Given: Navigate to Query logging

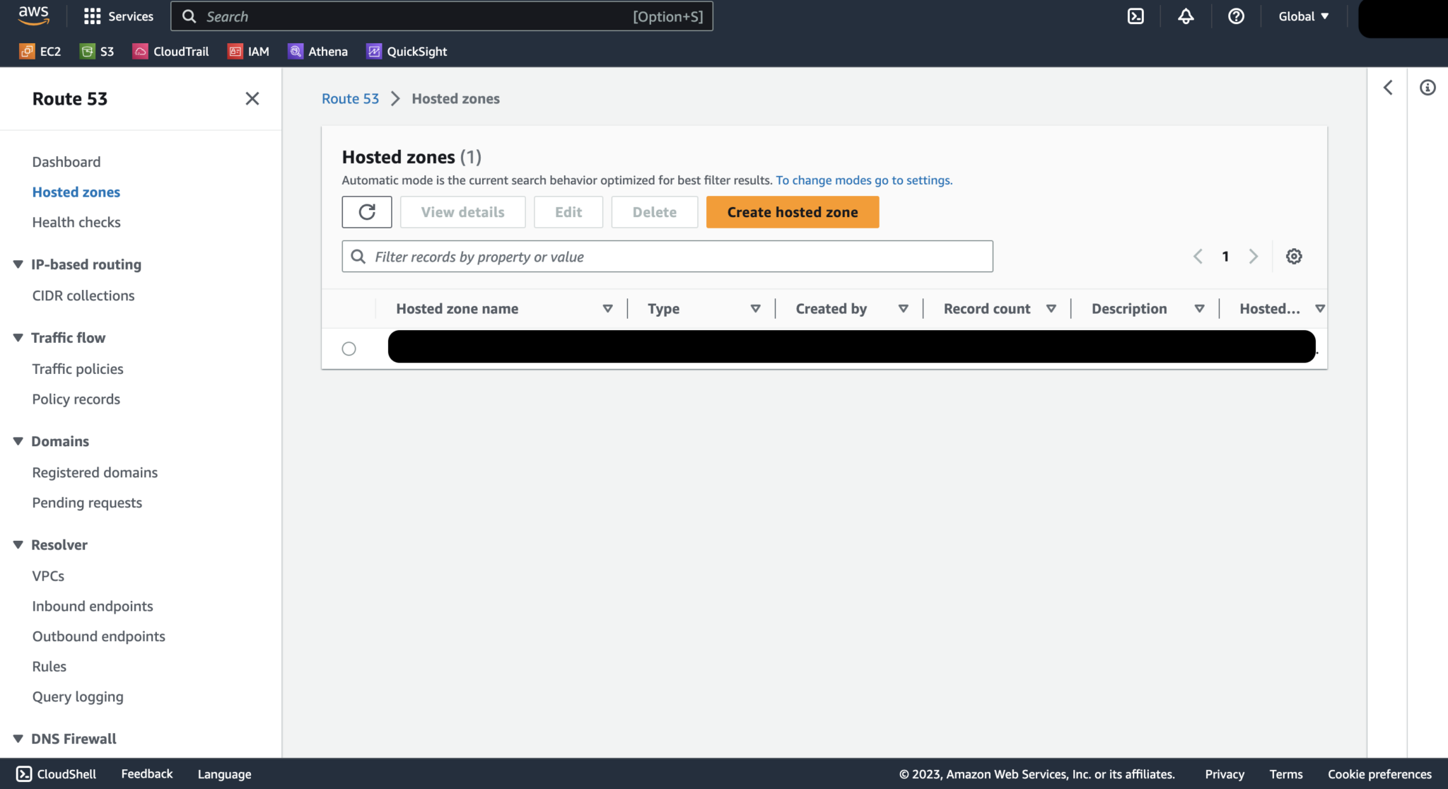Looking at the screenshot, I should click(78, 696).
